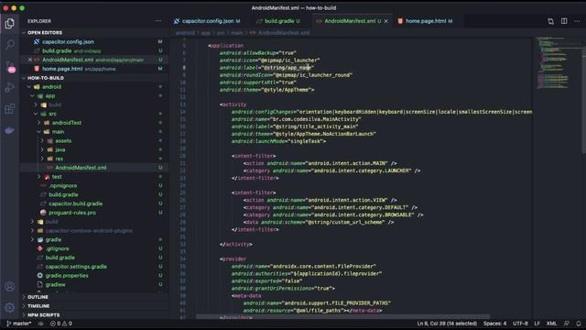The image size is (586, 330).
Task: Open the Search view in activity bar
Action: pos(10,45)
